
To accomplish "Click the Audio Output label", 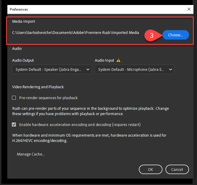I will (x=23, y=60).
